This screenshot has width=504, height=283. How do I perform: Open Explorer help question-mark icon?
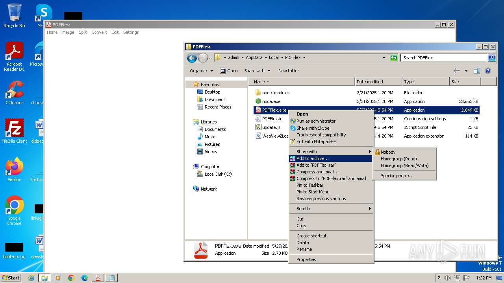pos(488,71)
